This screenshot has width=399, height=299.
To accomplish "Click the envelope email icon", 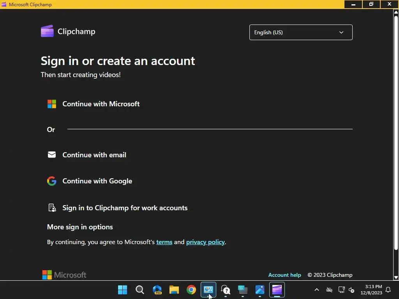I will click(52, 155).
